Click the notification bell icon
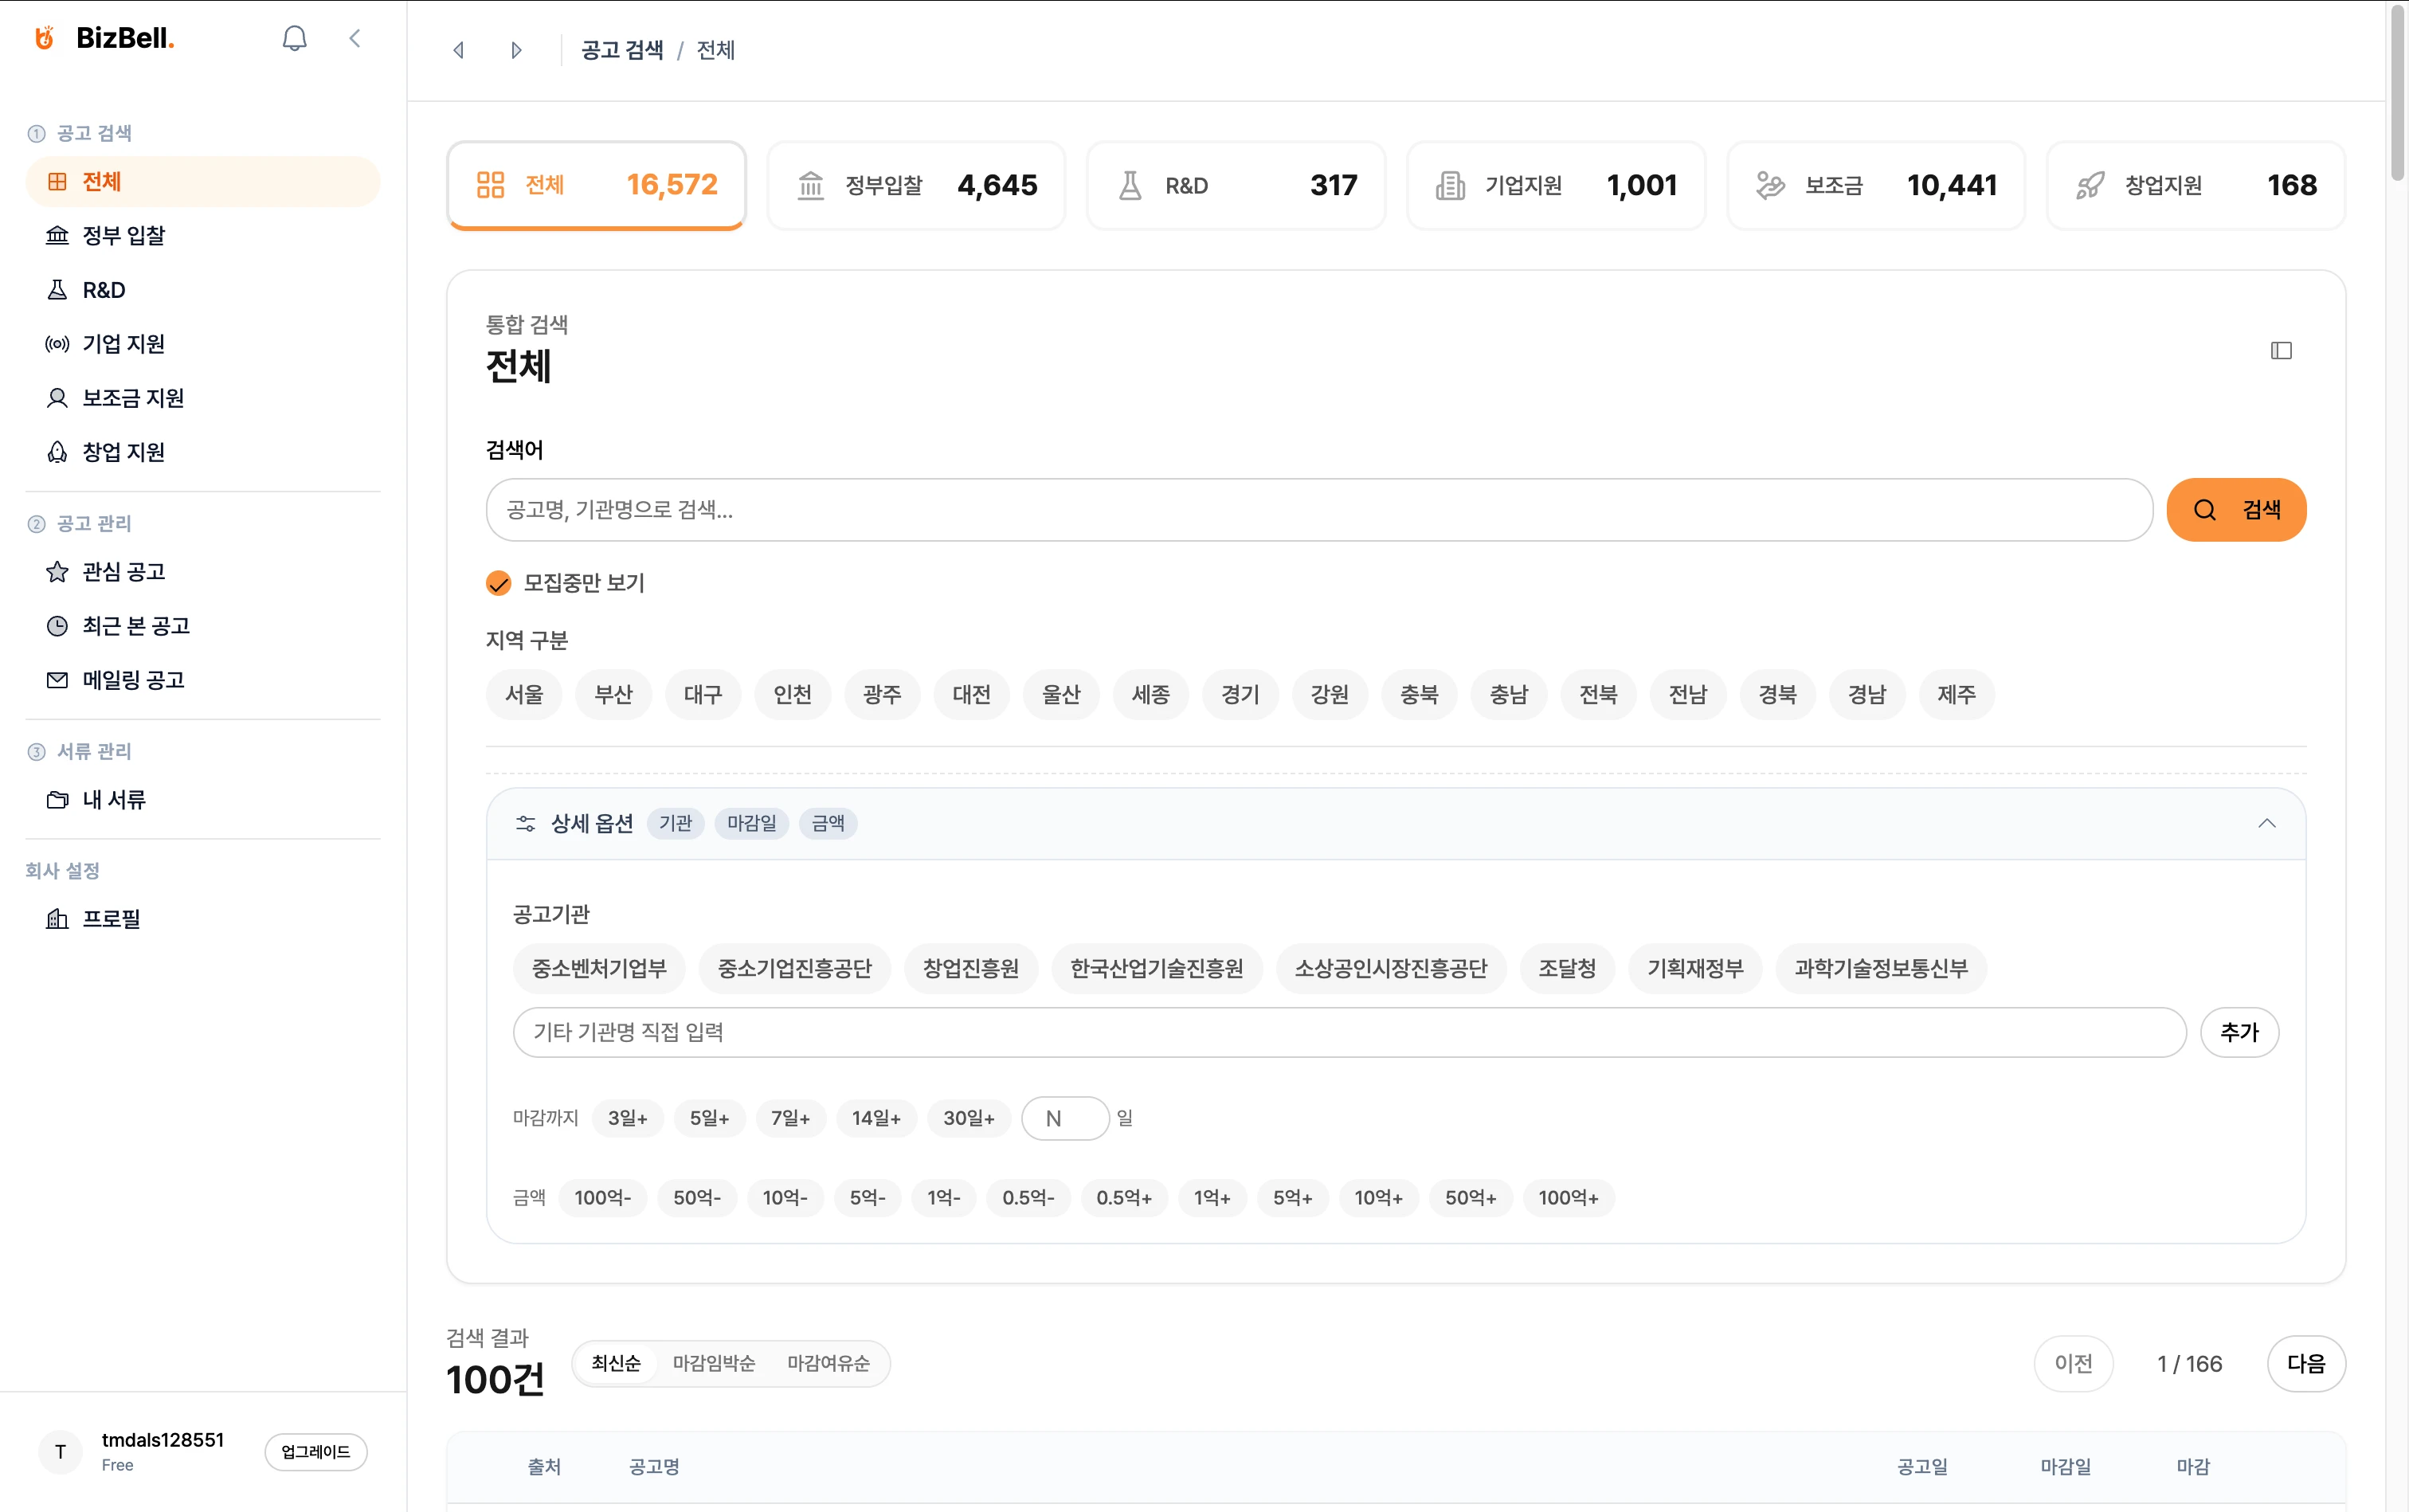 coord(294,38)
